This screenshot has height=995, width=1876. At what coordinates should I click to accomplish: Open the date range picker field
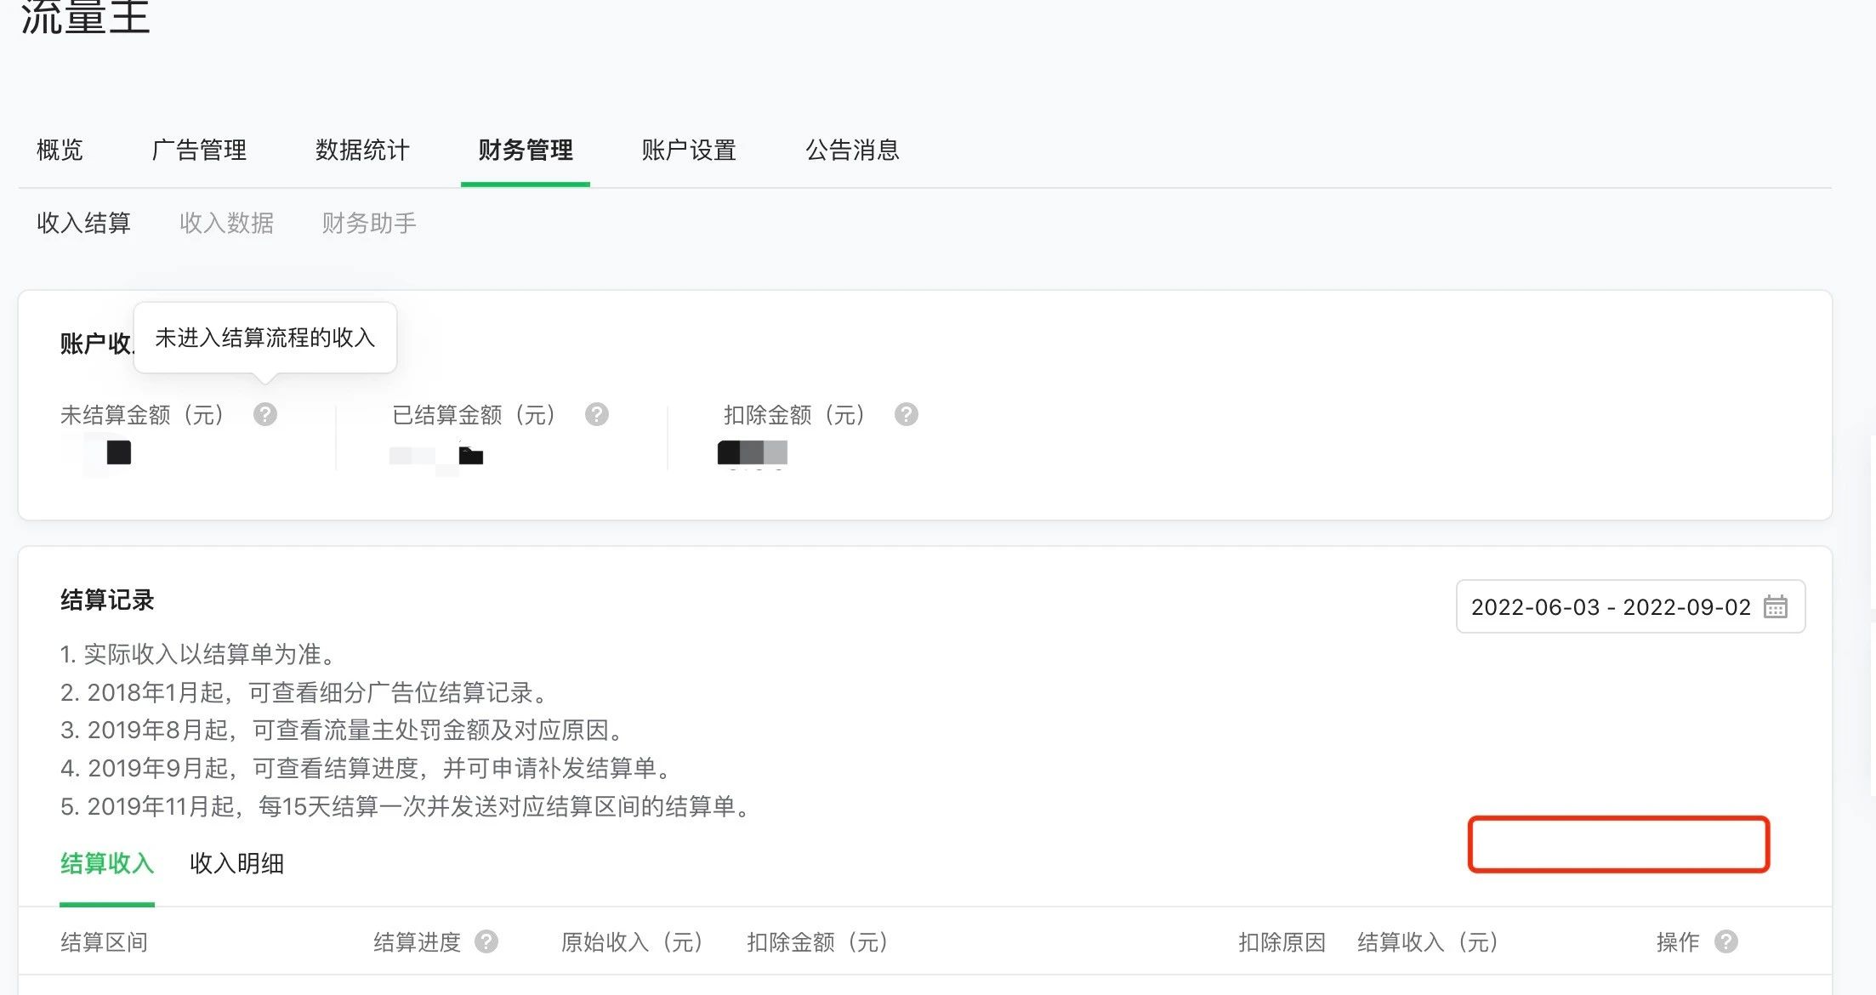[1610, 606]
